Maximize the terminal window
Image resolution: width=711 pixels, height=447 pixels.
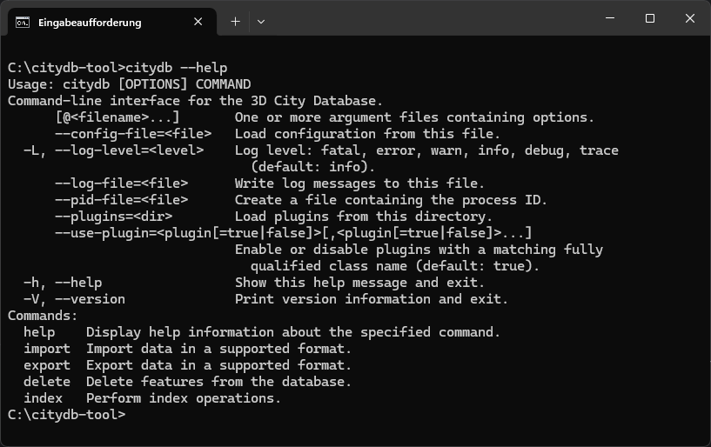[x=650, y=18]
